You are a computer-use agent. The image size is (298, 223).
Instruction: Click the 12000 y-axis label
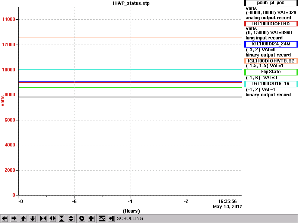tap(8, 45)
